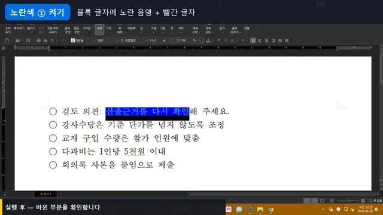Select distribute alignment button
383x215 pixels.
280,41
